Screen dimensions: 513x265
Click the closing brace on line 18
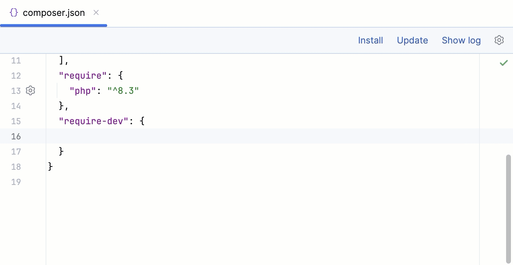[x=50, y=167]
